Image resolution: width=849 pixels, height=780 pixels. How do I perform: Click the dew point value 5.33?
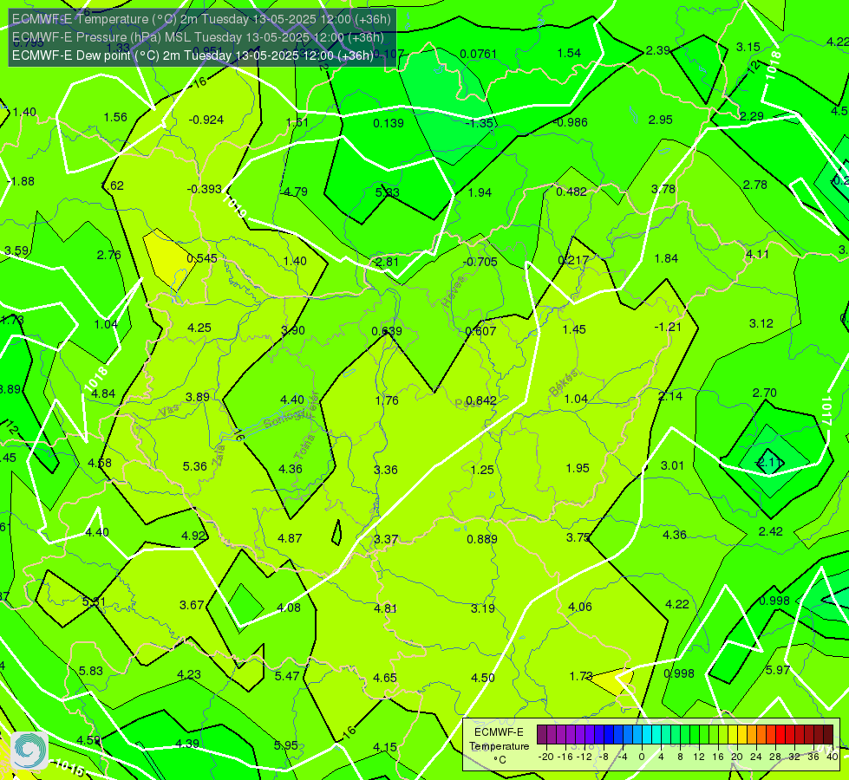(387, 192)
